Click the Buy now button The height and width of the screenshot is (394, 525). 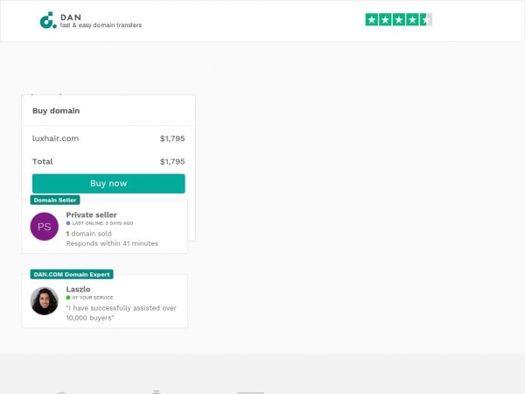108,183
